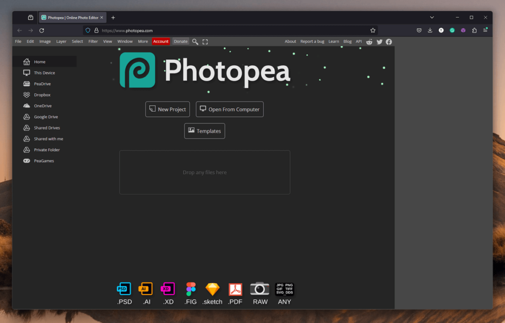Open Photopea Reddit page
This screenshot has width=505, height=323.
369,41
